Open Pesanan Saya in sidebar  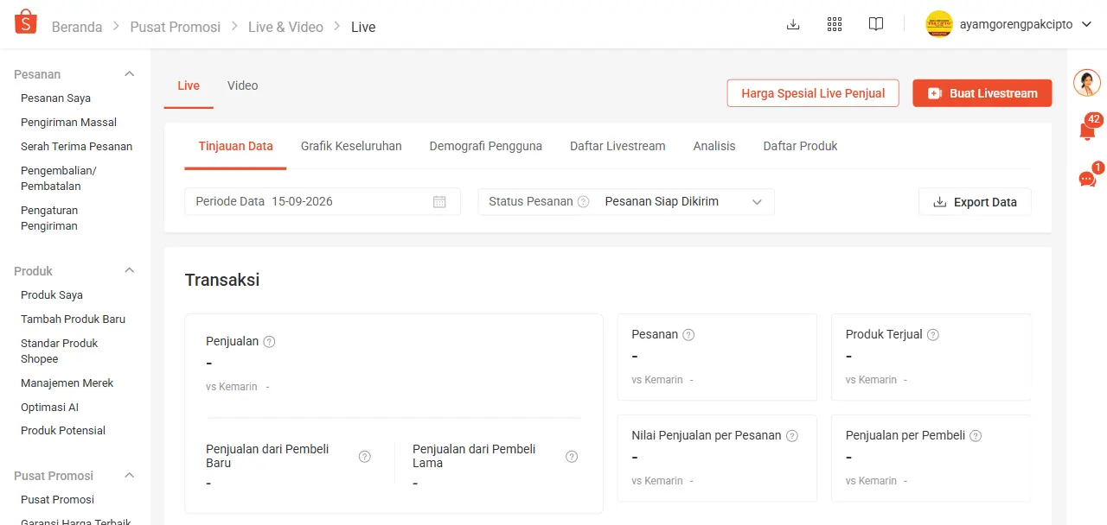click(55, 98)
